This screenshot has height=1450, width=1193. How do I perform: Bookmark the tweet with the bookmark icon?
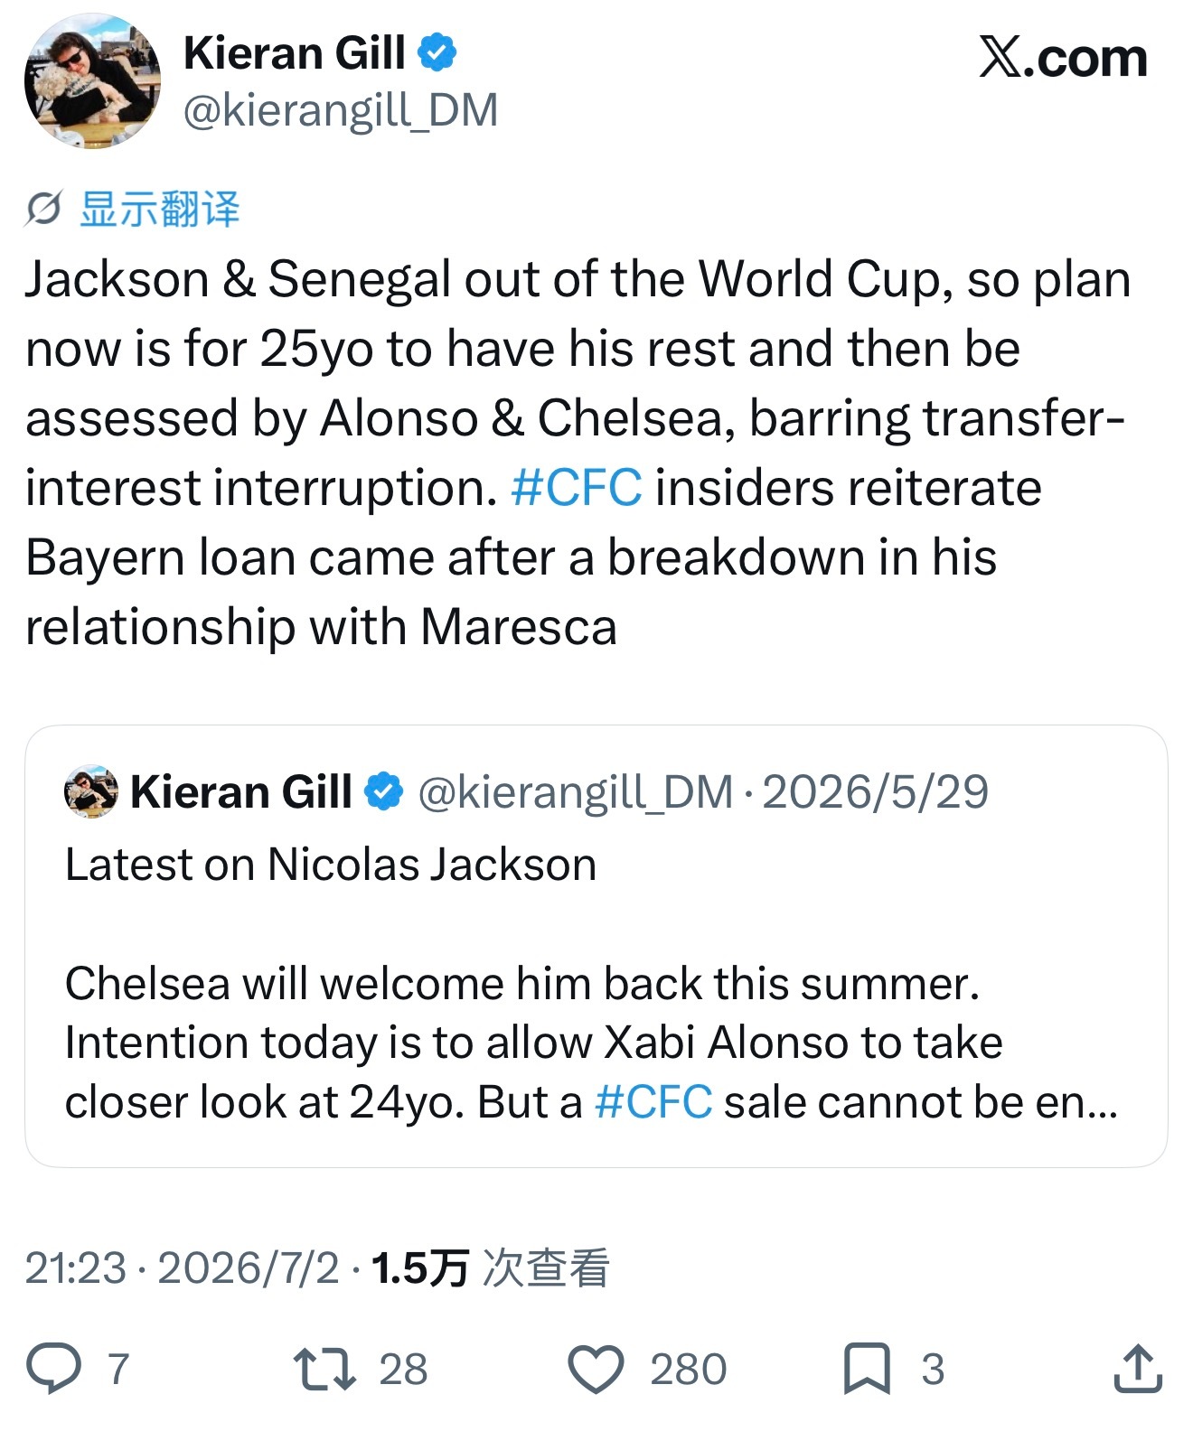tap(867, 1369)
